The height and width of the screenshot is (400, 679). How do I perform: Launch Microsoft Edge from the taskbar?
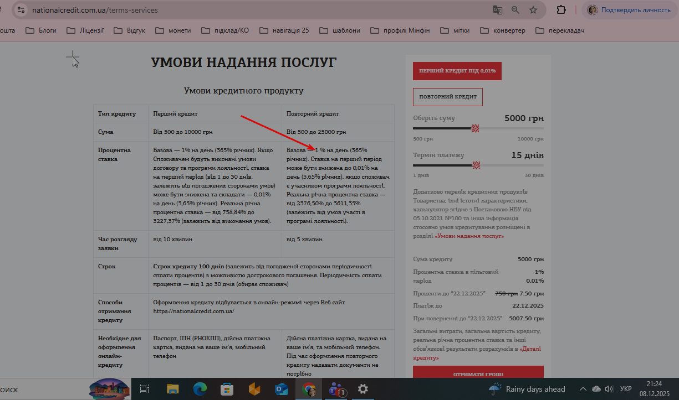point(200,389)
